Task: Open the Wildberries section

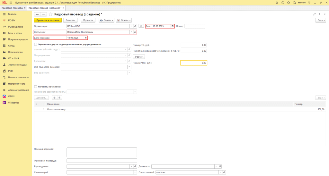Action: 13,103
